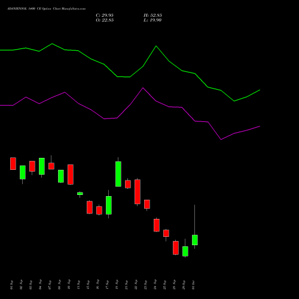Select the 21 Sep date axis label
The height and width of the screenshot is (299, 299).
point(127,285)
